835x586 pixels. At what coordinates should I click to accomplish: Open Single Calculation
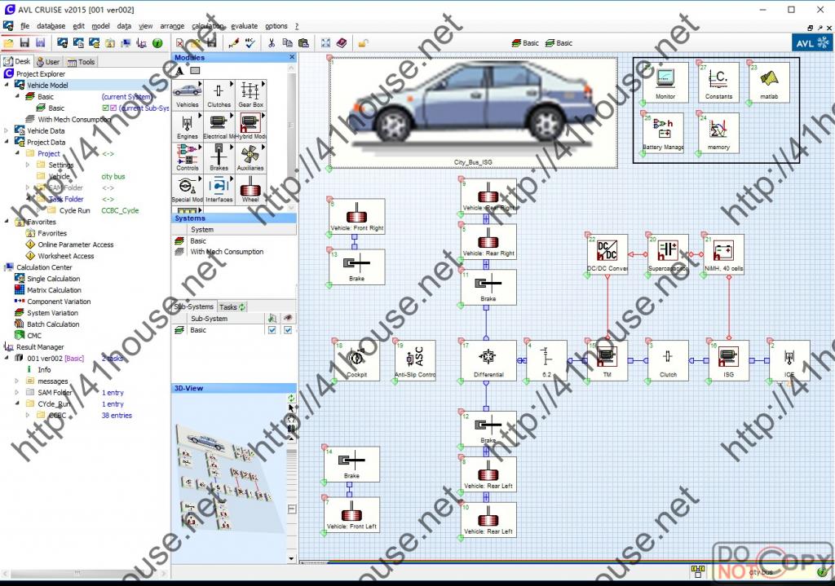pos(53,279)
